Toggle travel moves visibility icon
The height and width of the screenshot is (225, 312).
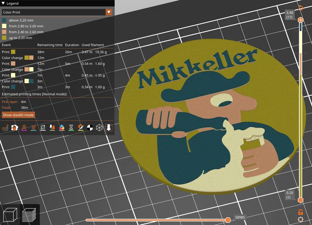coord(5,128)
